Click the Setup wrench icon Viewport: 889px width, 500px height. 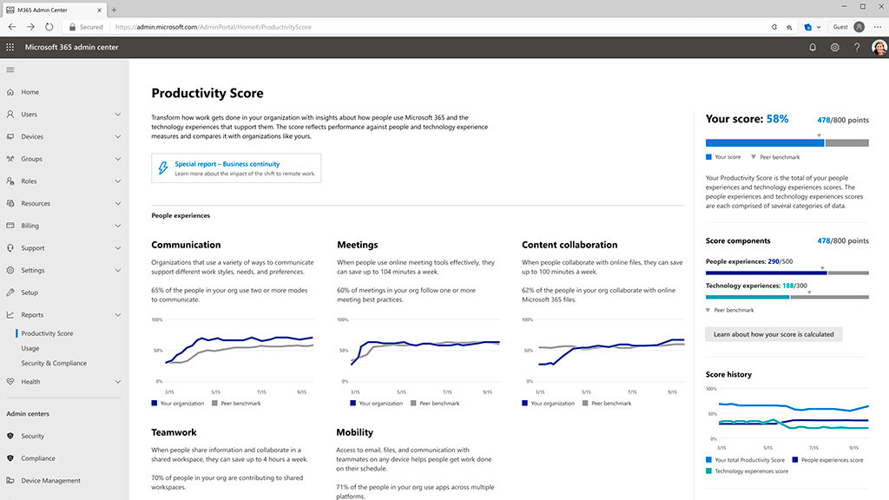10,293
